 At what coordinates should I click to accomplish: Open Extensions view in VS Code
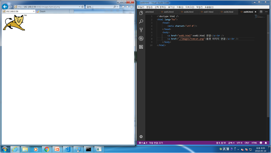[141, 47]
